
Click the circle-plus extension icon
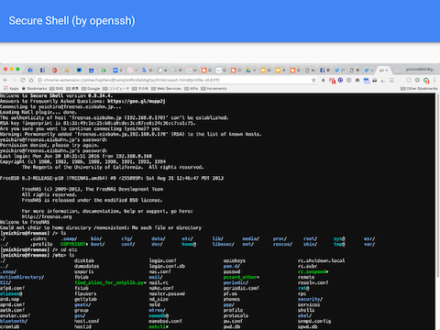[417, 80]
